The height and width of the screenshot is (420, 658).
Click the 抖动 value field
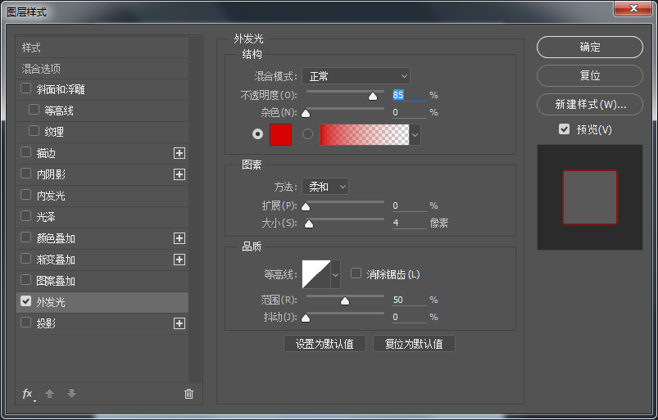click(x=409, y=317)
